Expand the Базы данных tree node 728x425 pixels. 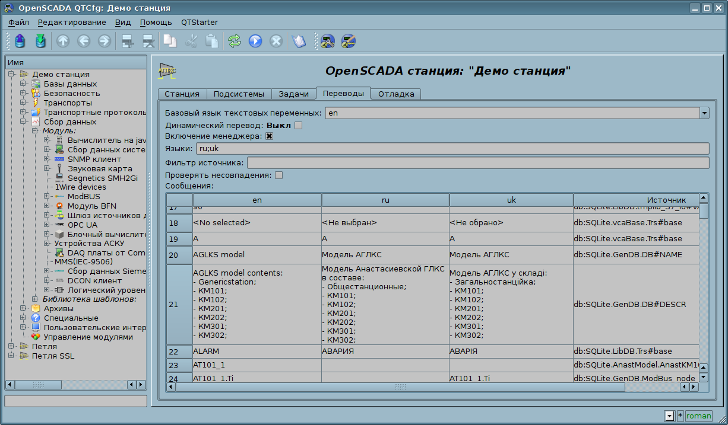tap(23, 84)
